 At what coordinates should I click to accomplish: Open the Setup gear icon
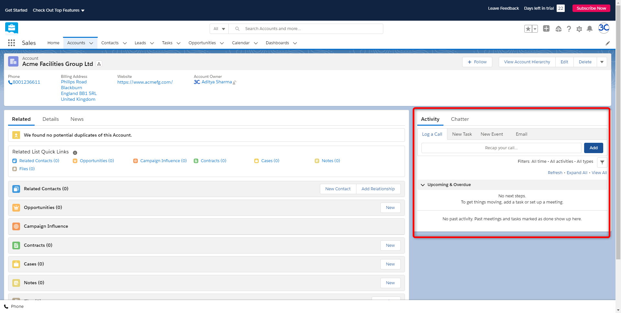[579, 29]
